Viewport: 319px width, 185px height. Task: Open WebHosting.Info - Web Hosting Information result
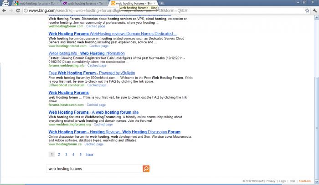(x=87, y=53)
